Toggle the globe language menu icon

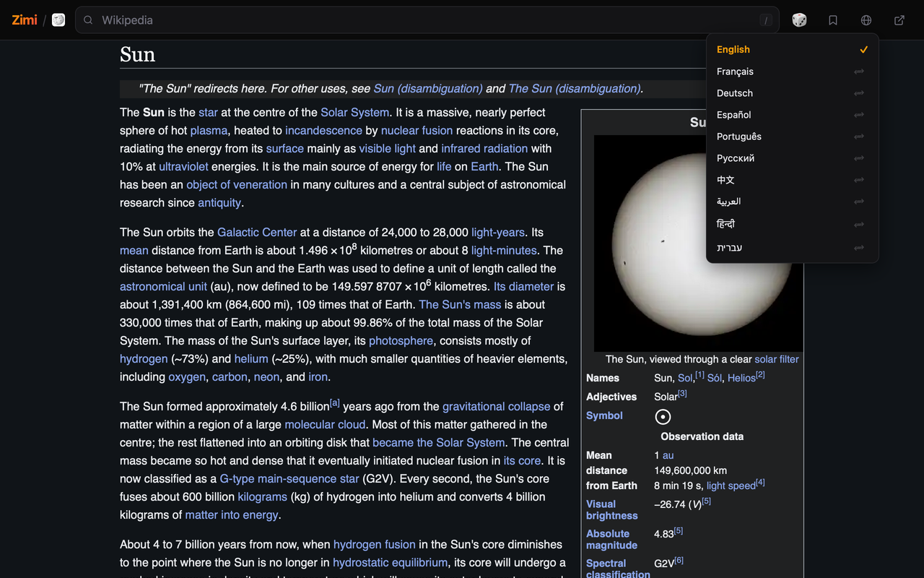(x=866, y=20)
